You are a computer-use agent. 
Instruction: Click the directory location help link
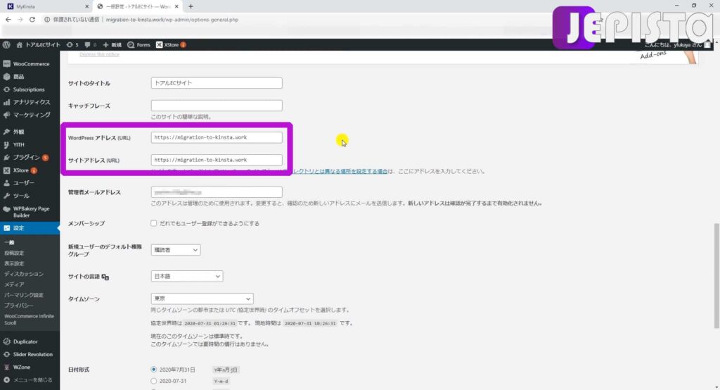pyautogui.click(x=340, y=171)
